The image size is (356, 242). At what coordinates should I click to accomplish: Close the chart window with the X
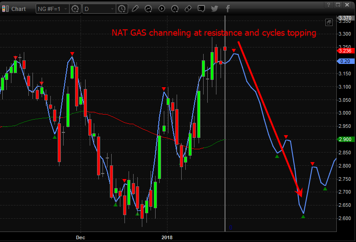tap(347, 5)
